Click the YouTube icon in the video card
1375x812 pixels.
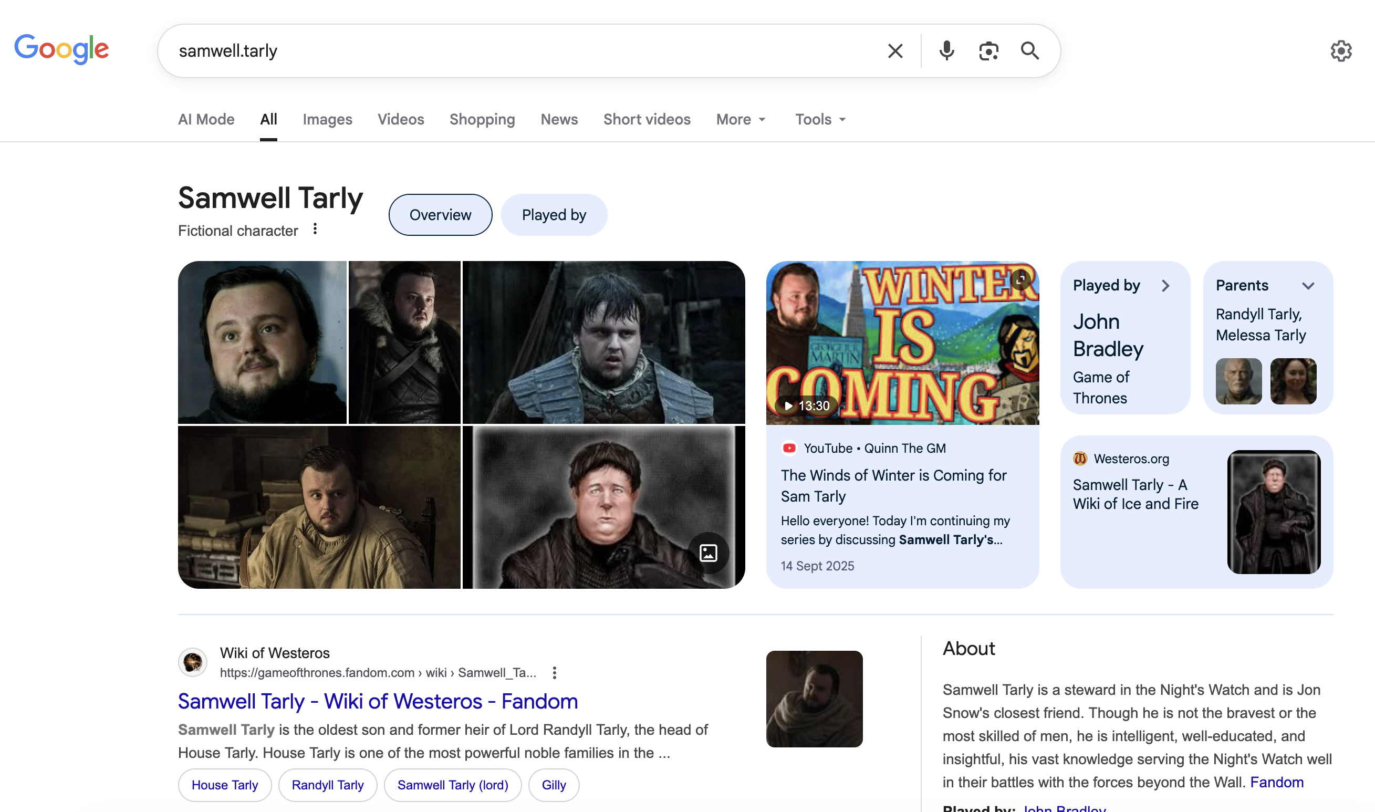point(789,448)
